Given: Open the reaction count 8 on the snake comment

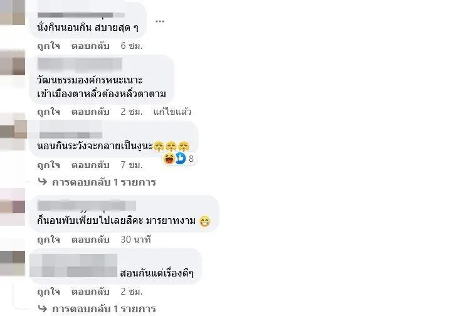Looking at the screenshot, I should pos(191,159).
